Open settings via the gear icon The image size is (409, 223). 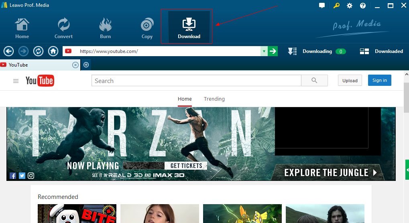click(x=350, y=6)
